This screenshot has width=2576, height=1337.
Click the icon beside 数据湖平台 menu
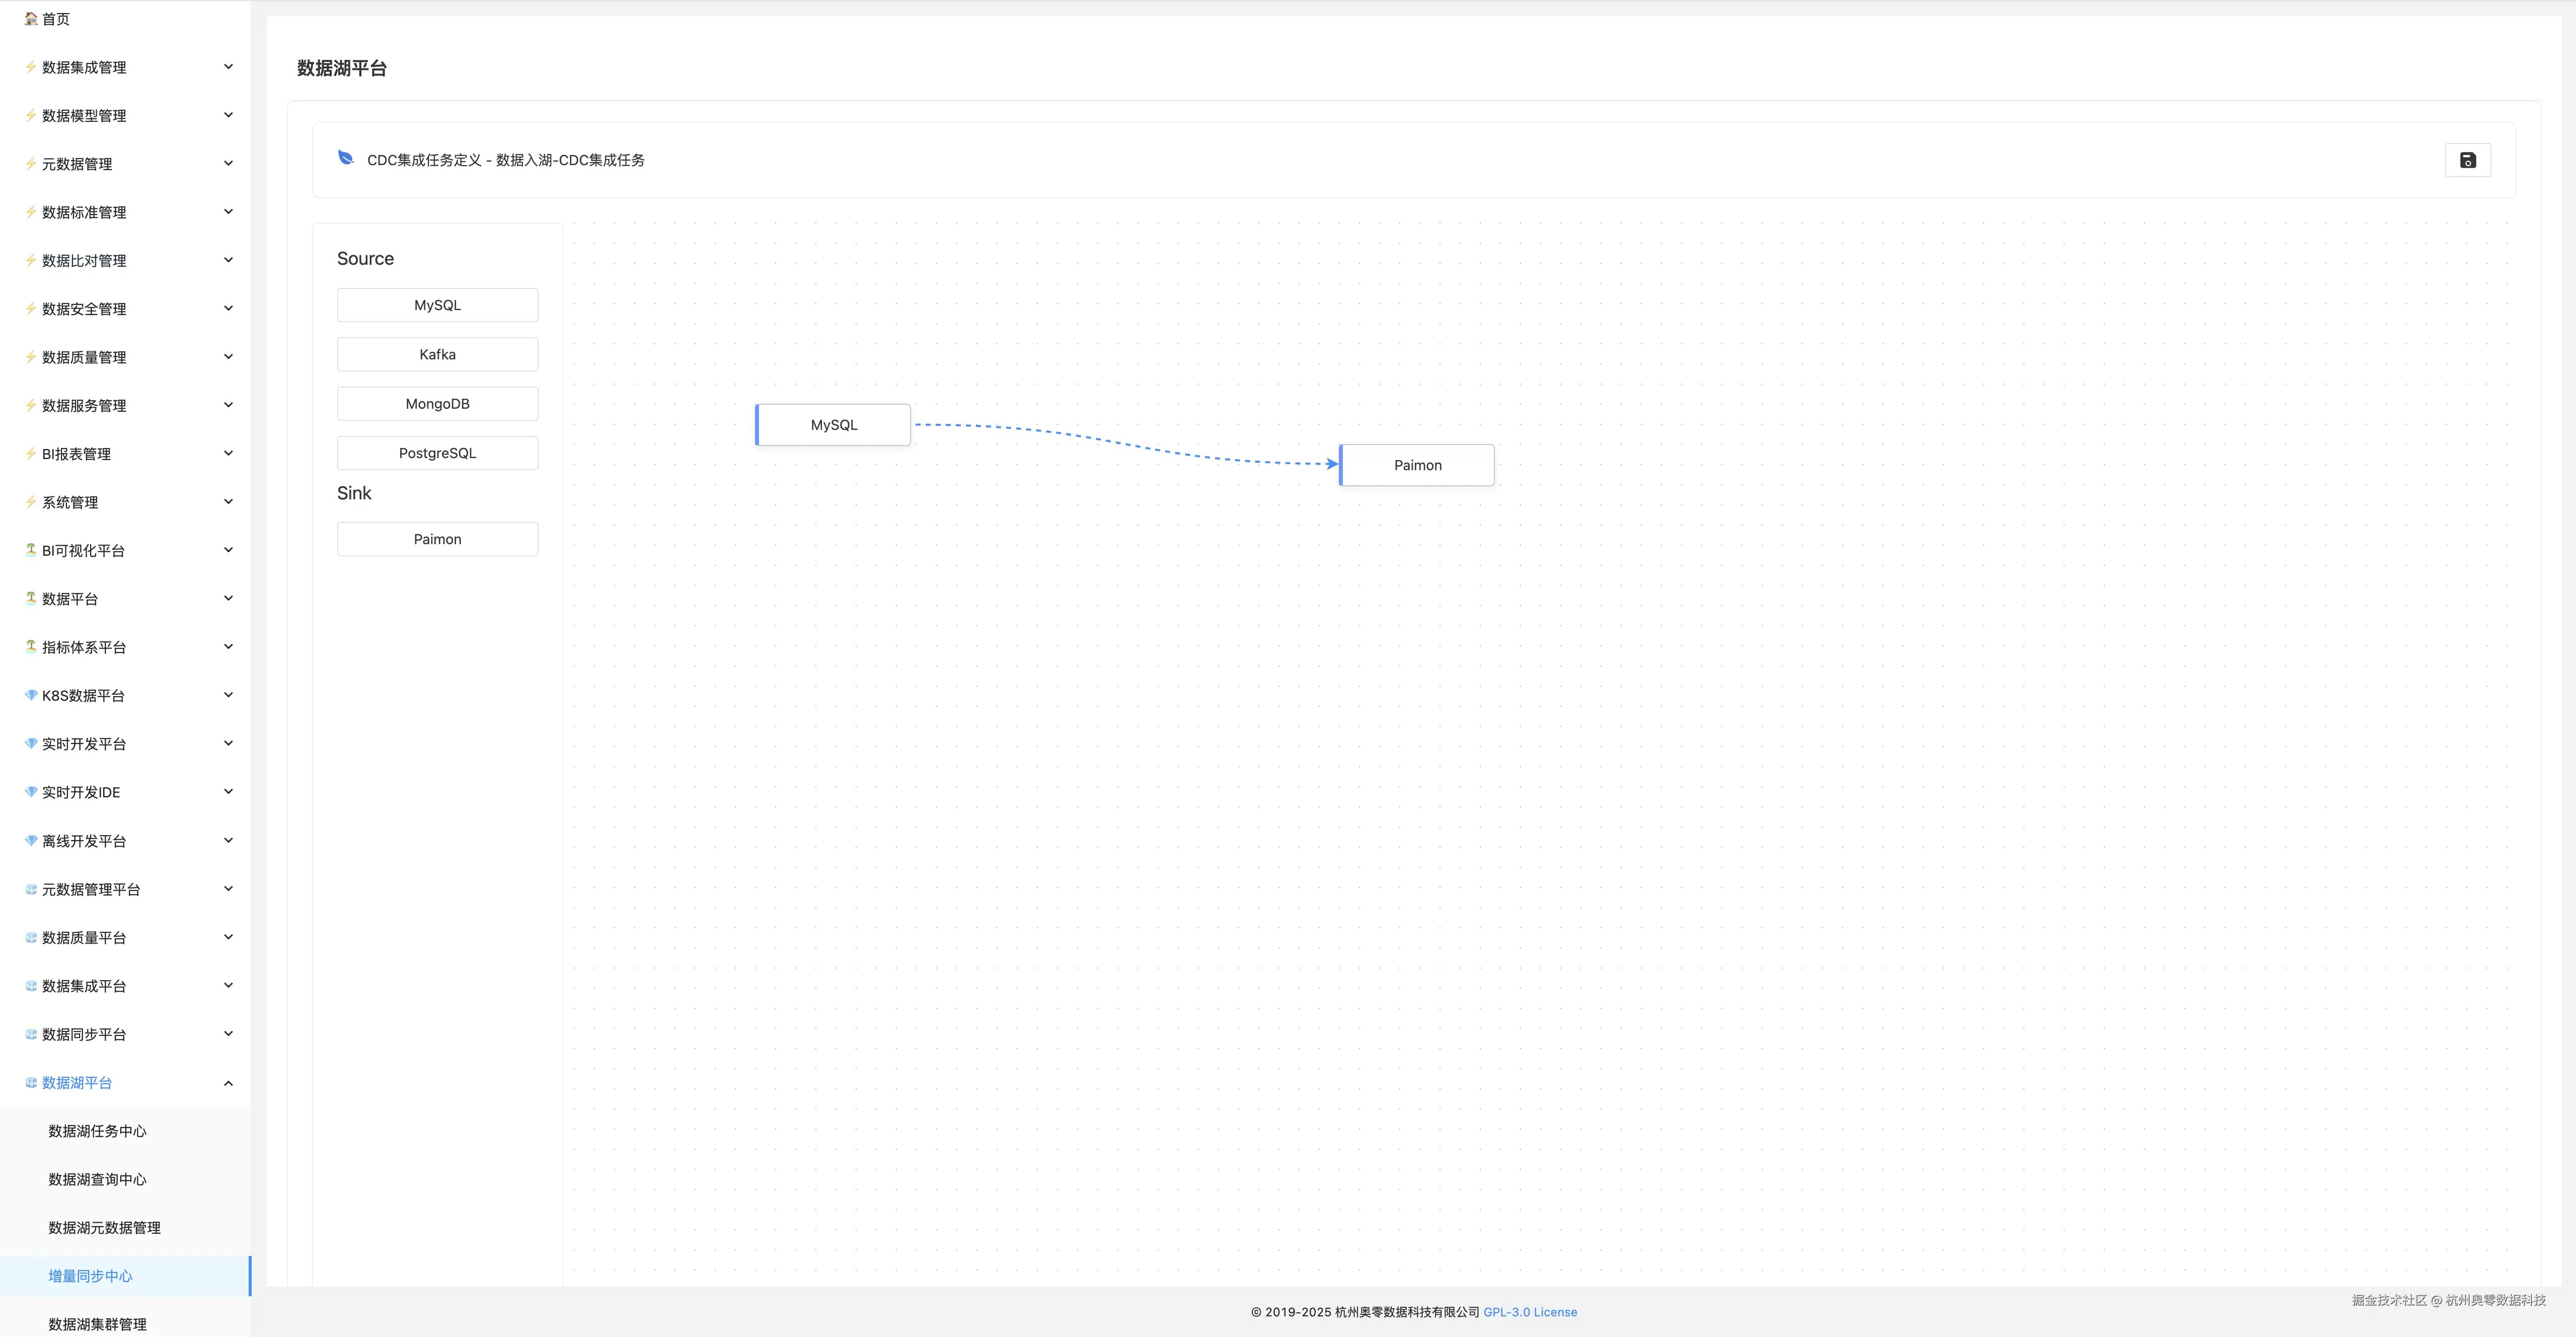tap(31, 1083)
